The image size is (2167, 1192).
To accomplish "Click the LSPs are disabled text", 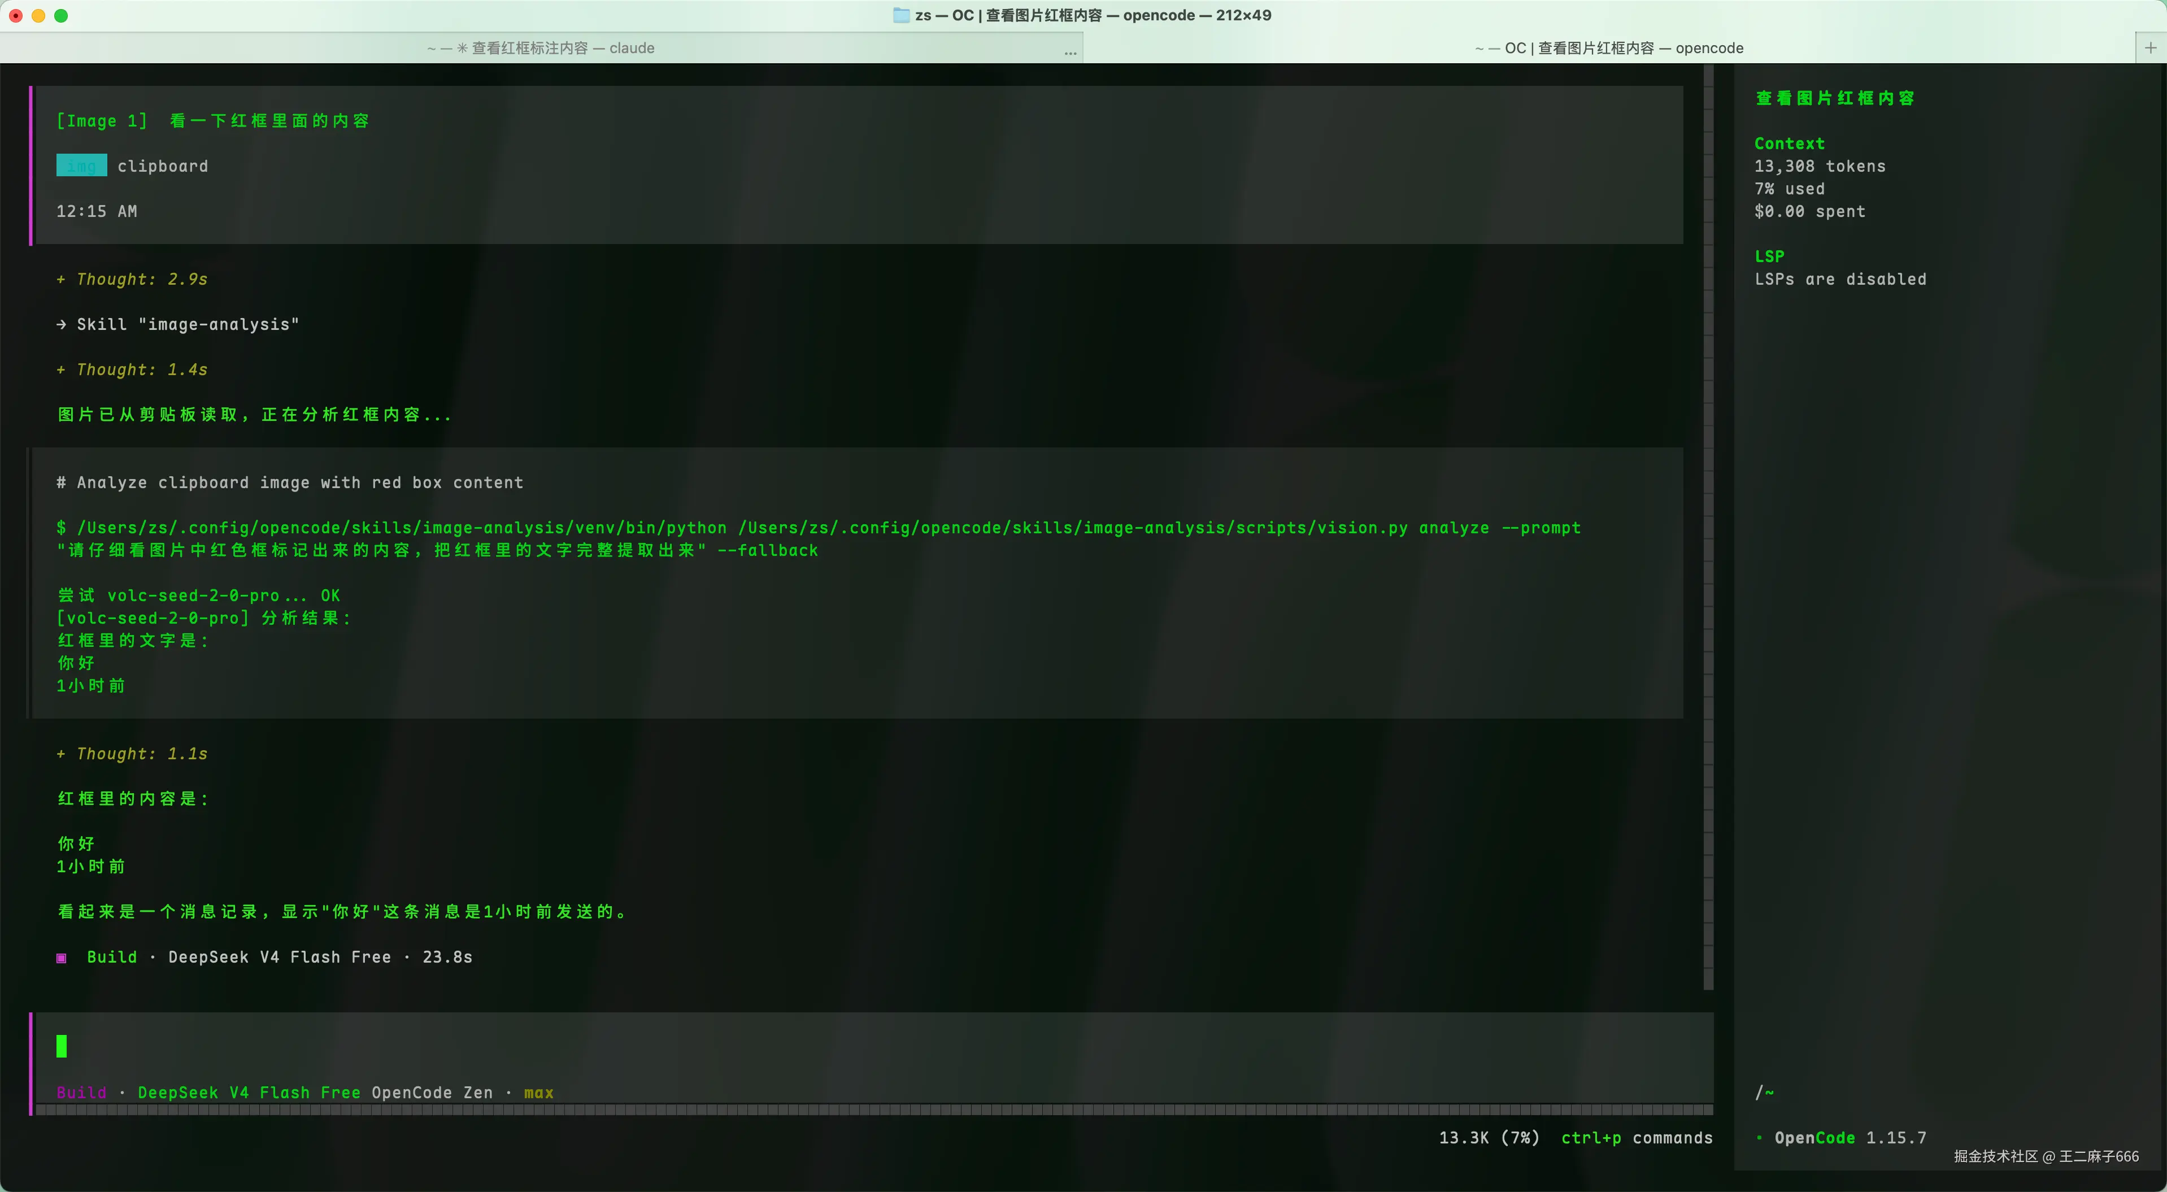I will click(x=1840, y=279).
